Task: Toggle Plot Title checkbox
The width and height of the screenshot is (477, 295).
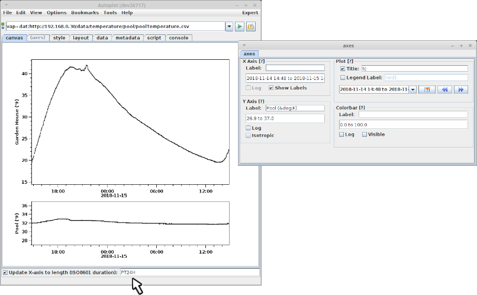Action: [x=343, y=69]
